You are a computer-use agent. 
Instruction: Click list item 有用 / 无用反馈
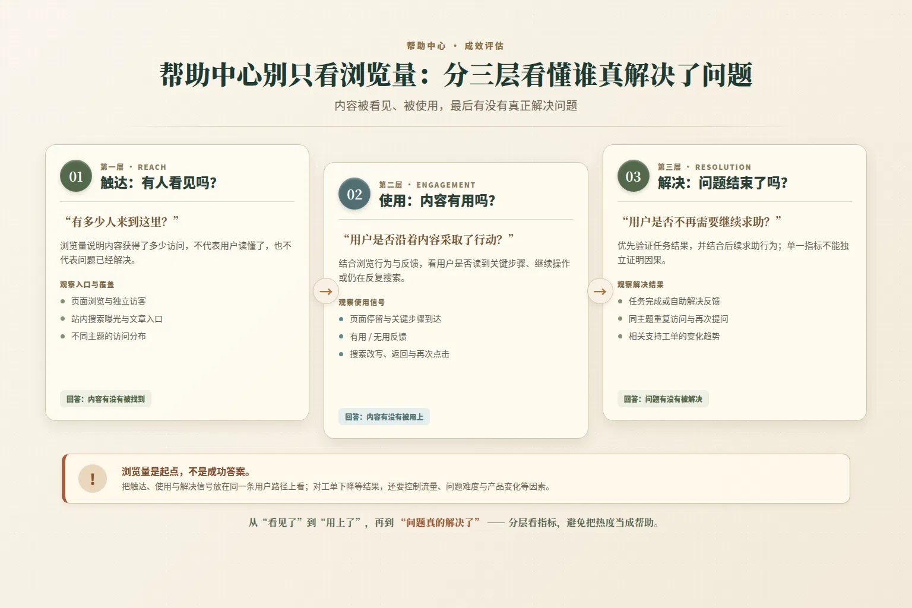378,337
